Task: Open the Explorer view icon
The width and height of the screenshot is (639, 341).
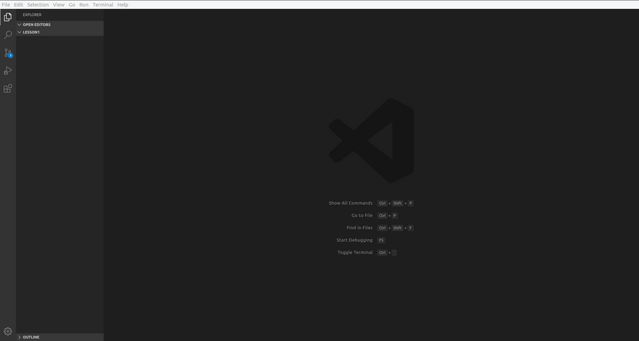Action: tap(8, 17)
